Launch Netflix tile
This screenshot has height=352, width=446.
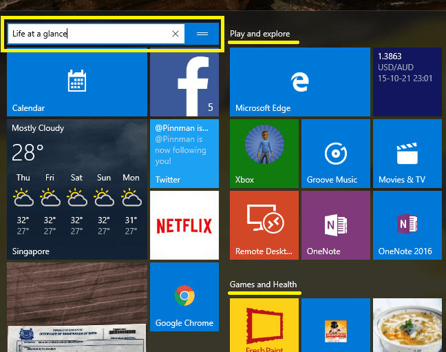click(184, 225)
